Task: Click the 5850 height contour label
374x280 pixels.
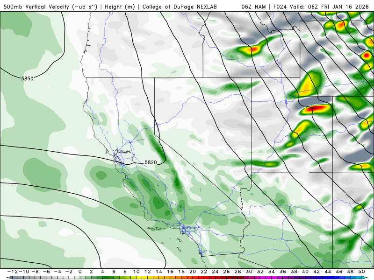Action: pyautogui.click(x=27, y=78)
